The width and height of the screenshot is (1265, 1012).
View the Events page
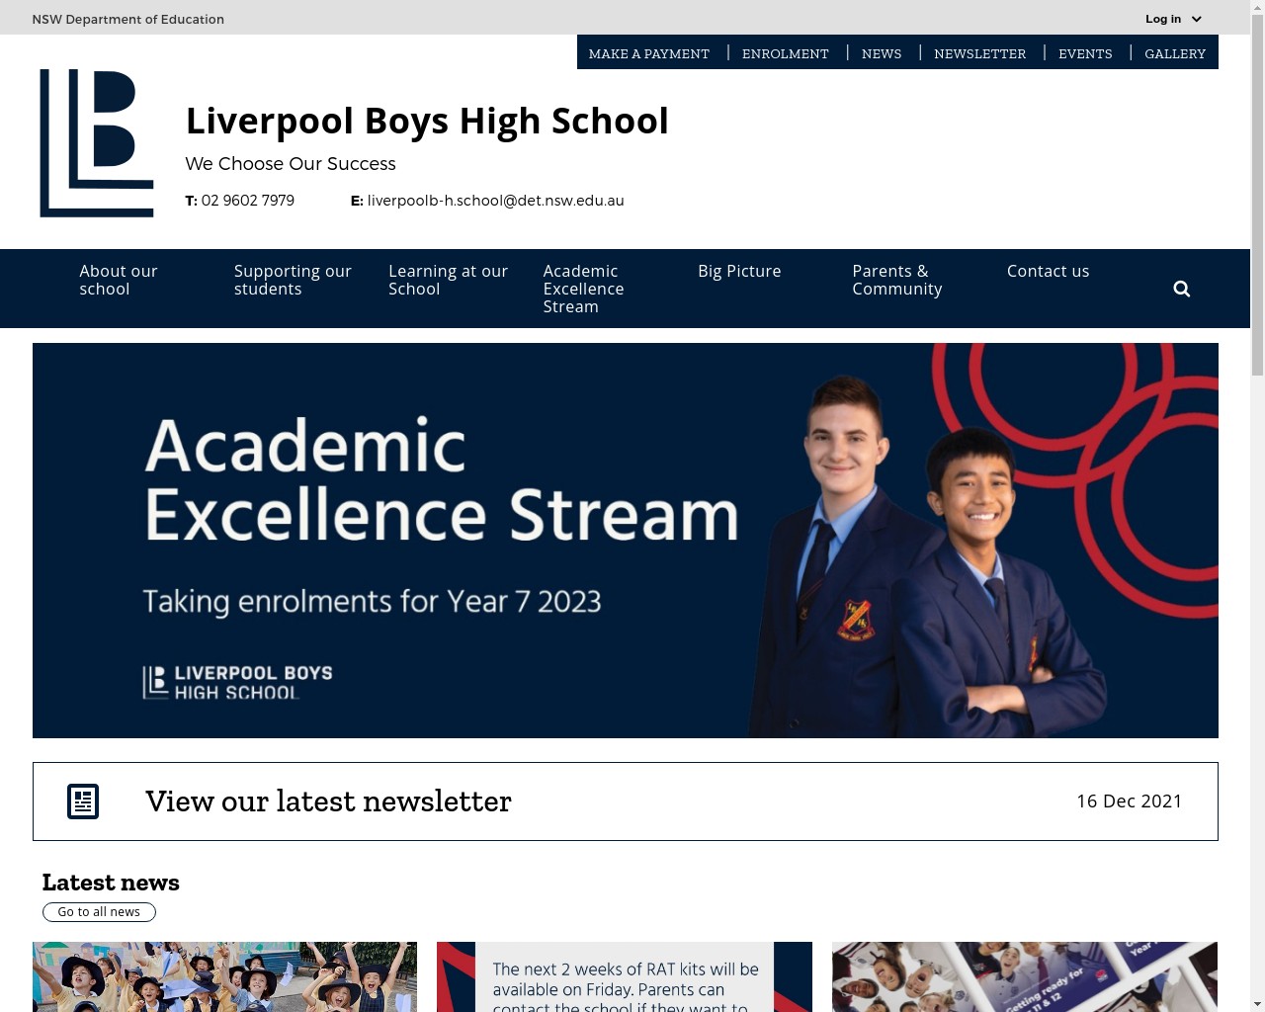[1085, 53]
